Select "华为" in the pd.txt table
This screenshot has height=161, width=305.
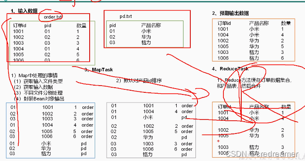pos(146,37)
